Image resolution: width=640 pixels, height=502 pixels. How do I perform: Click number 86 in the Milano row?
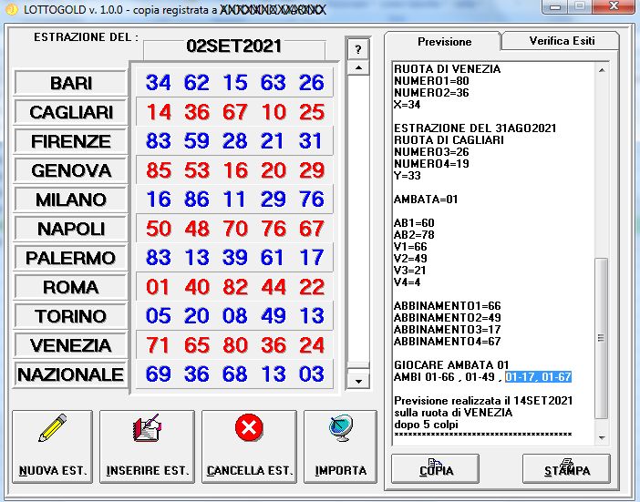click(196, 199)
